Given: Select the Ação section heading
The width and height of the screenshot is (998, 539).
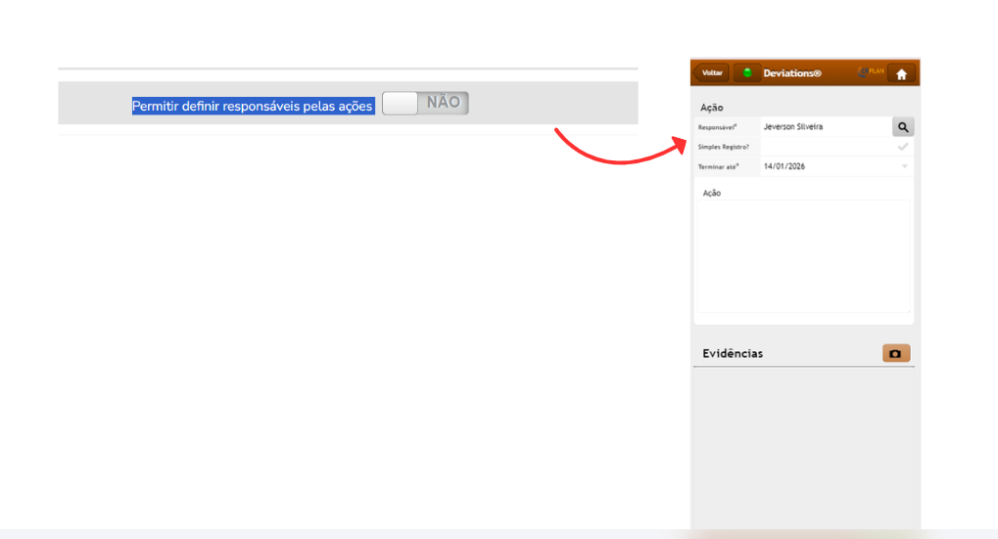Looking at the screenshot, I should [x=712, y=108].
